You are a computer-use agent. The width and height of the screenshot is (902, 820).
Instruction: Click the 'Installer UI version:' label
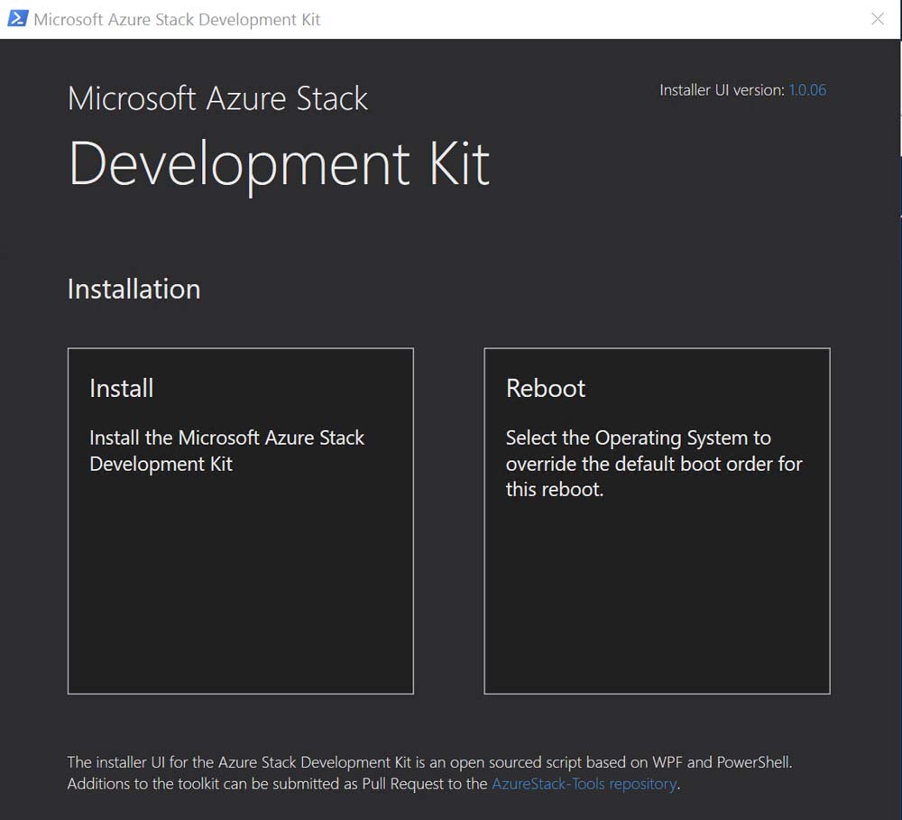[x=722, y=90]
